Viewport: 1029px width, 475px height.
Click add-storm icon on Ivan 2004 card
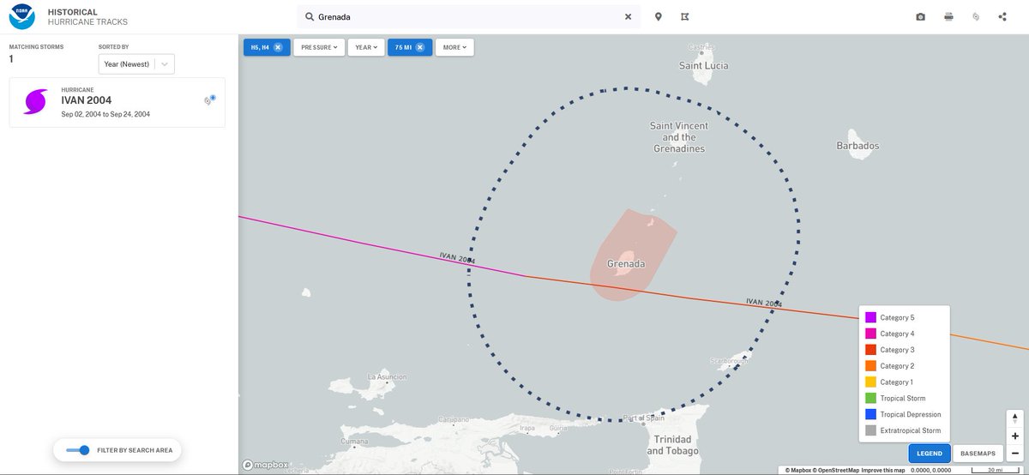point(208,101)
